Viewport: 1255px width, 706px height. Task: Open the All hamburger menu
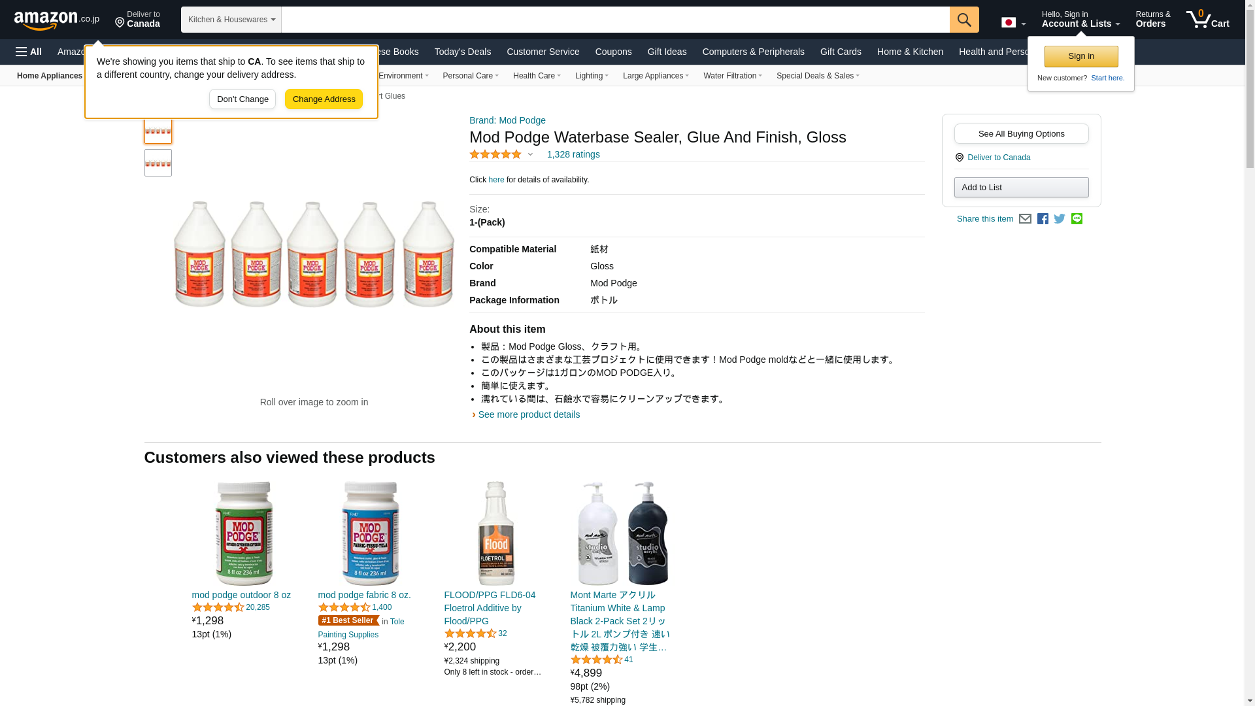click(x=29, y=52)
